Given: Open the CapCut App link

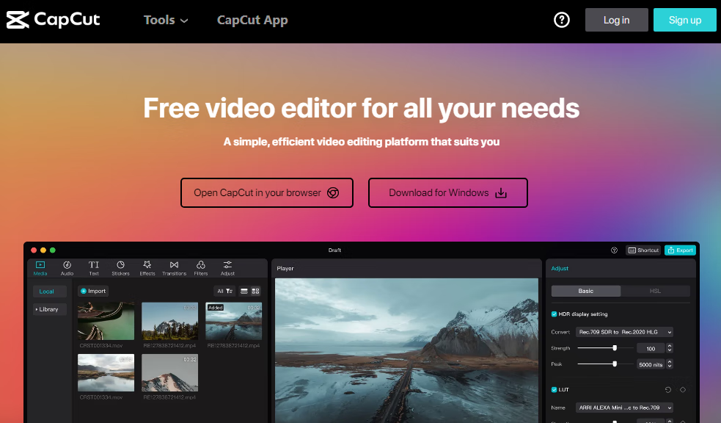Looking at the screenshot, I should 252,20.
